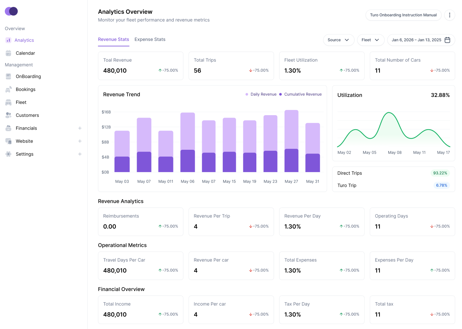This screenshot has height=329, width=462.
Task: Expand the Financials submenu plus
Action: (x=80, y=128)
